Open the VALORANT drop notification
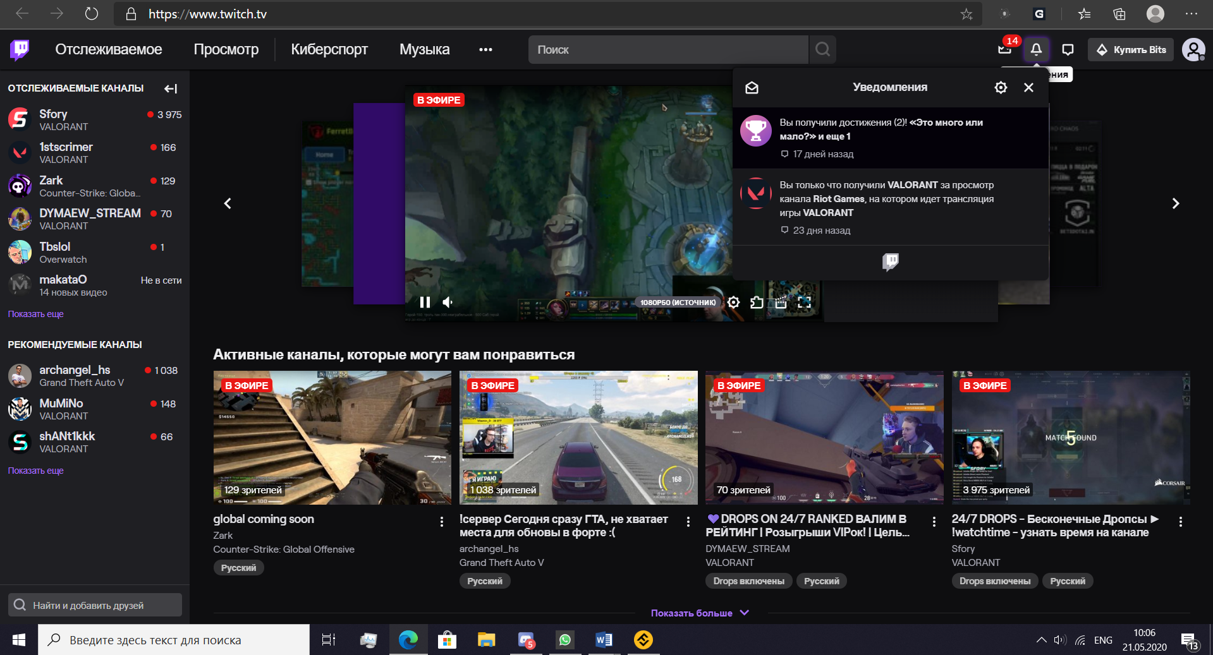 891,207
